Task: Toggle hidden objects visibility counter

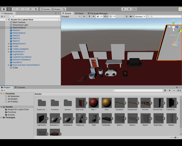Action: click(x=106, y=16)
